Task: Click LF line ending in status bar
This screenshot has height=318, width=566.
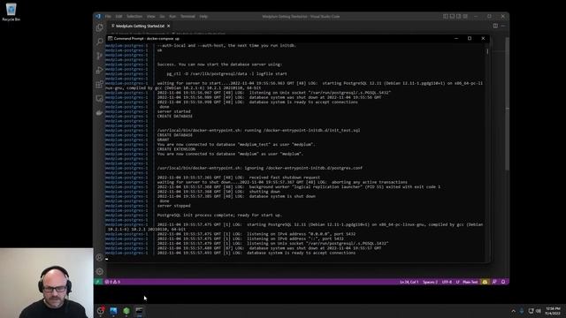Action: coord(457,282)
